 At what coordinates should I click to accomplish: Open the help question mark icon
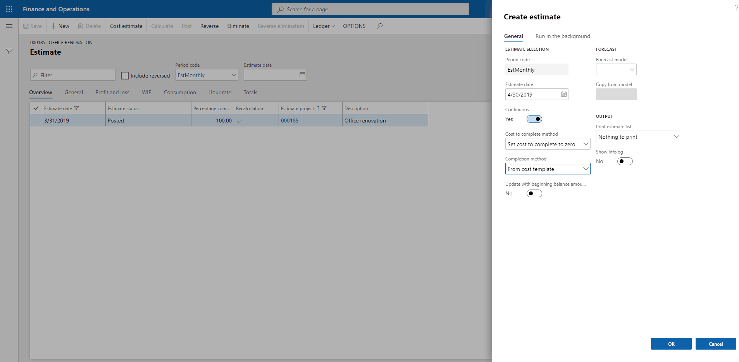pyautogui.click(x=736, y=7)
